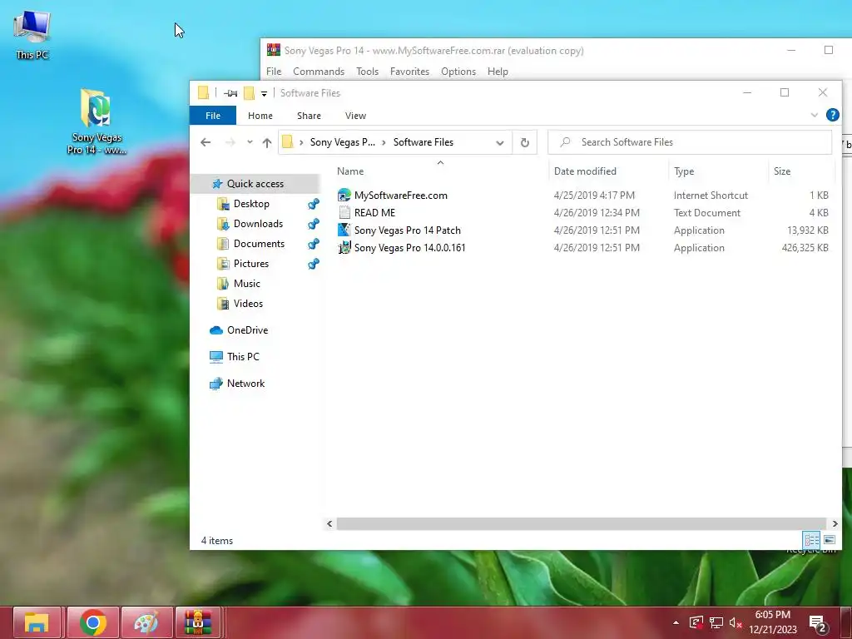This screenshot has width=852, height=639.
Task: Open This PC desktop icon
Action: (x=32, y=35)
